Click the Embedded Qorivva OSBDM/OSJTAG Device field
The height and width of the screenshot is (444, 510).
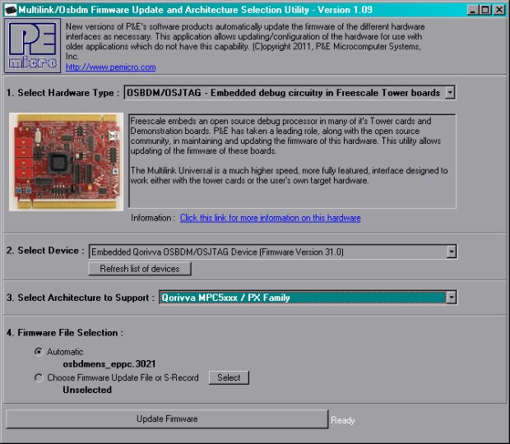coord(273,252)
